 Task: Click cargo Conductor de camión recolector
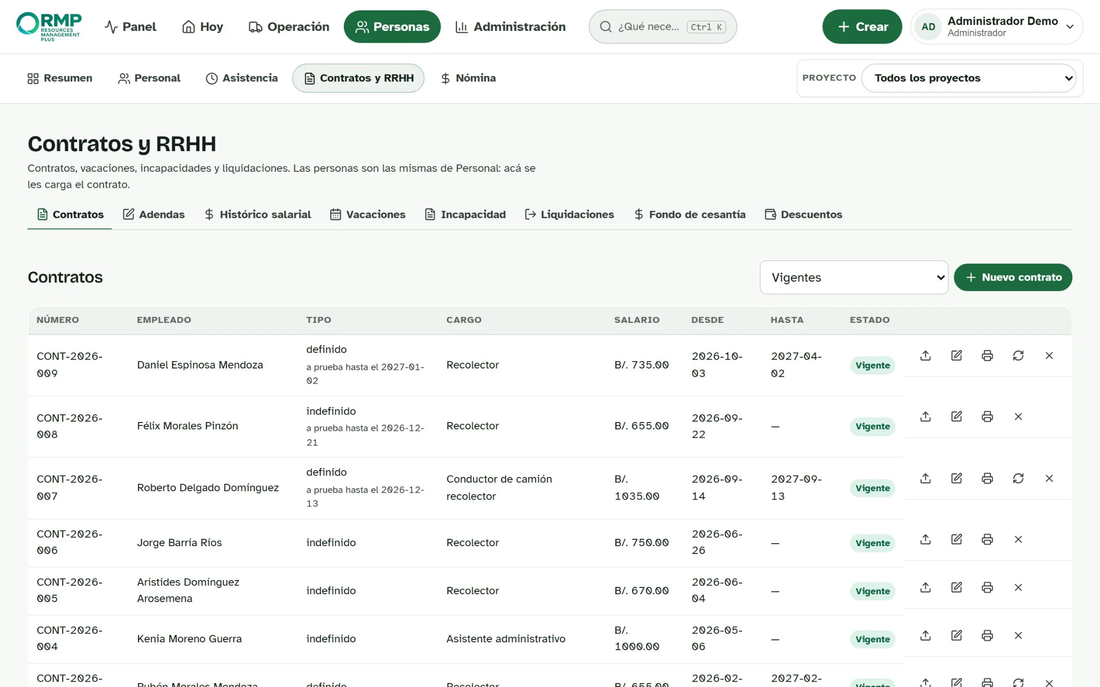(499, 487)
